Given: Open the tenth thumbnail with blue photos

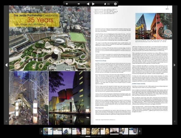Looking at the screenshot, I should (x=133, y=131).
